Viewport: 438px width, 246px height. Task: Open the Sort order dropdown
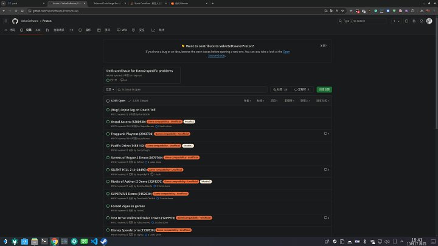pos(322,100)
